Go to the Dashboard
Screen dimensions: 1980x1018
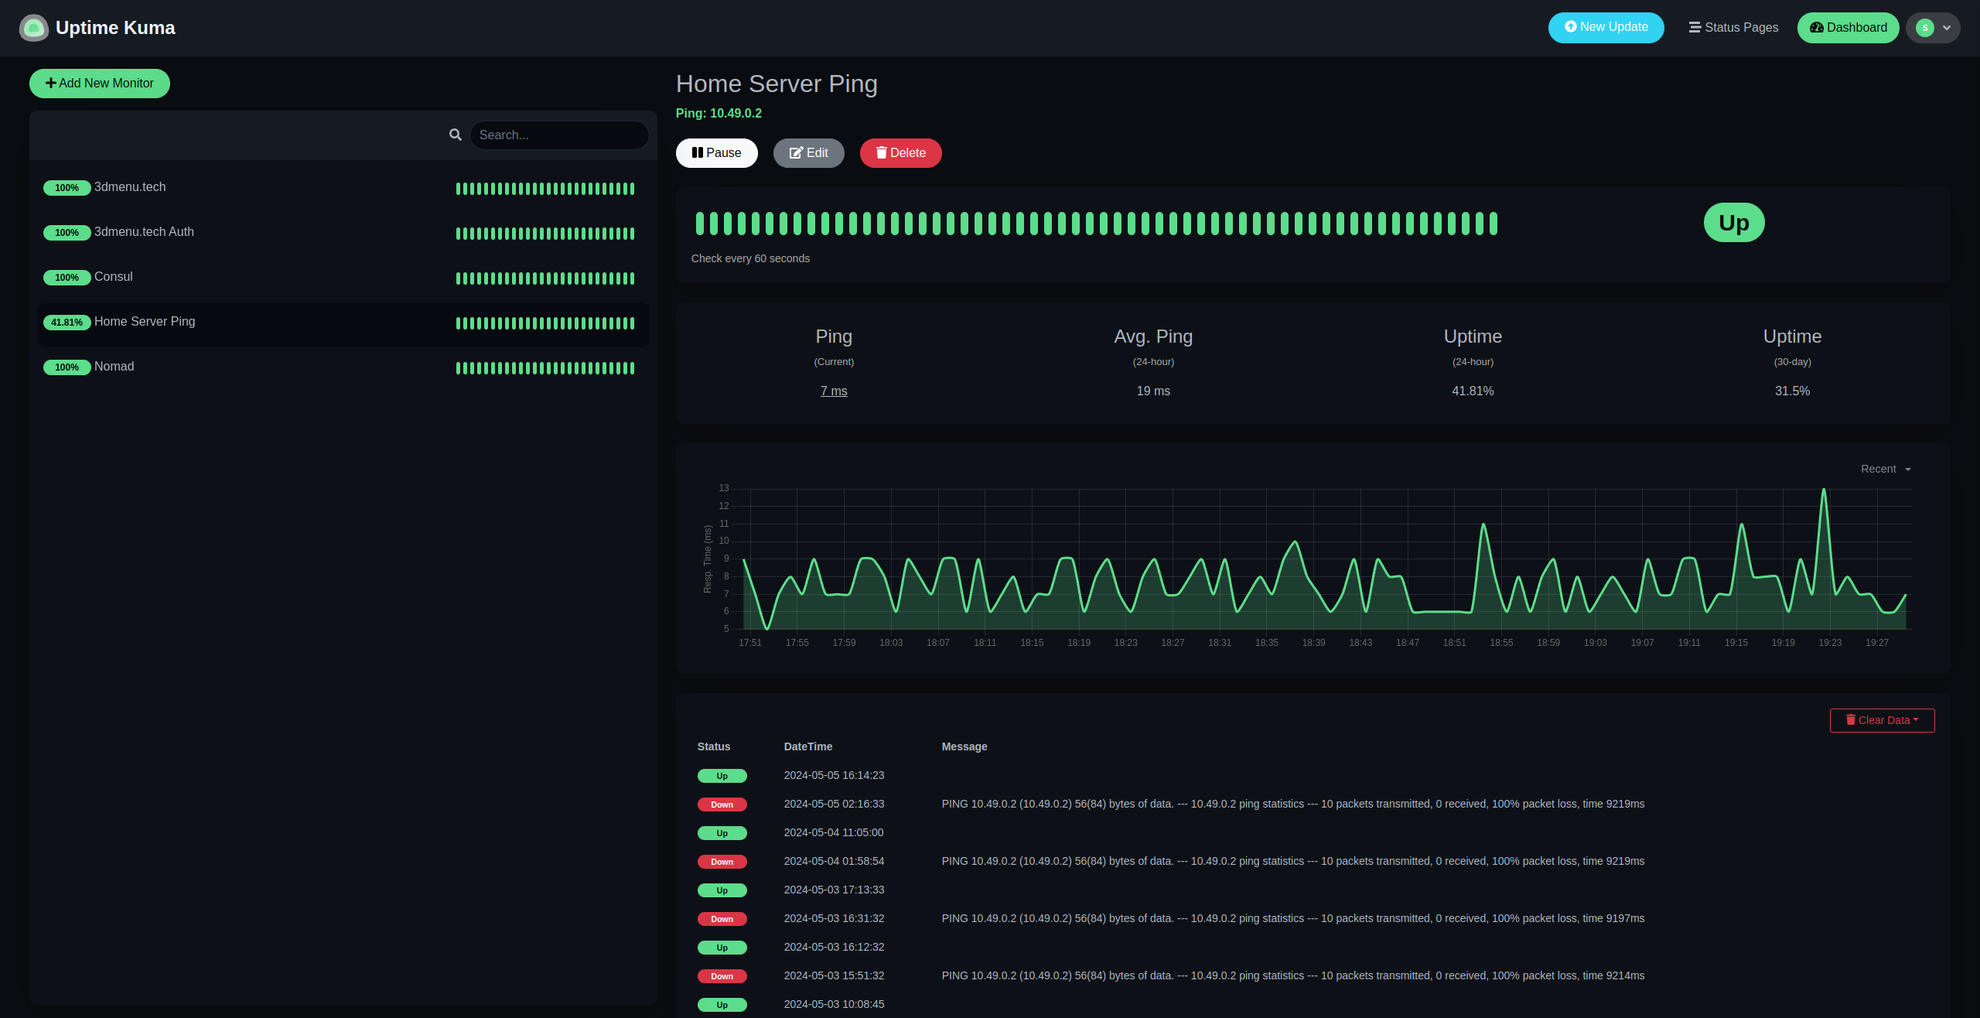click(1848, 28)
